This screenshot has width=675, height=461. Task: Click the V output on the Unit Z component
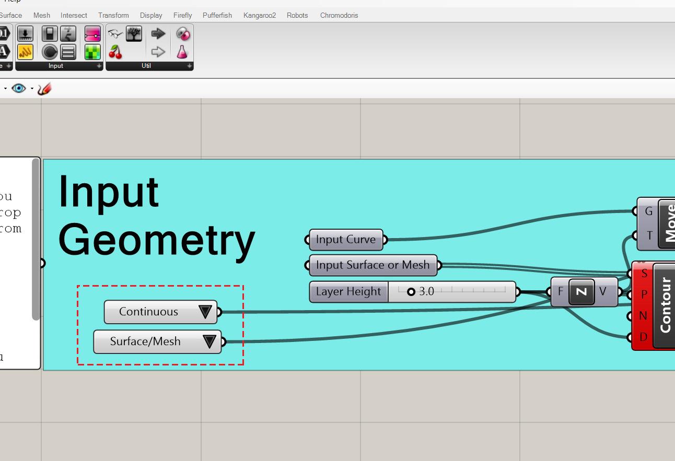pos(603,291)
